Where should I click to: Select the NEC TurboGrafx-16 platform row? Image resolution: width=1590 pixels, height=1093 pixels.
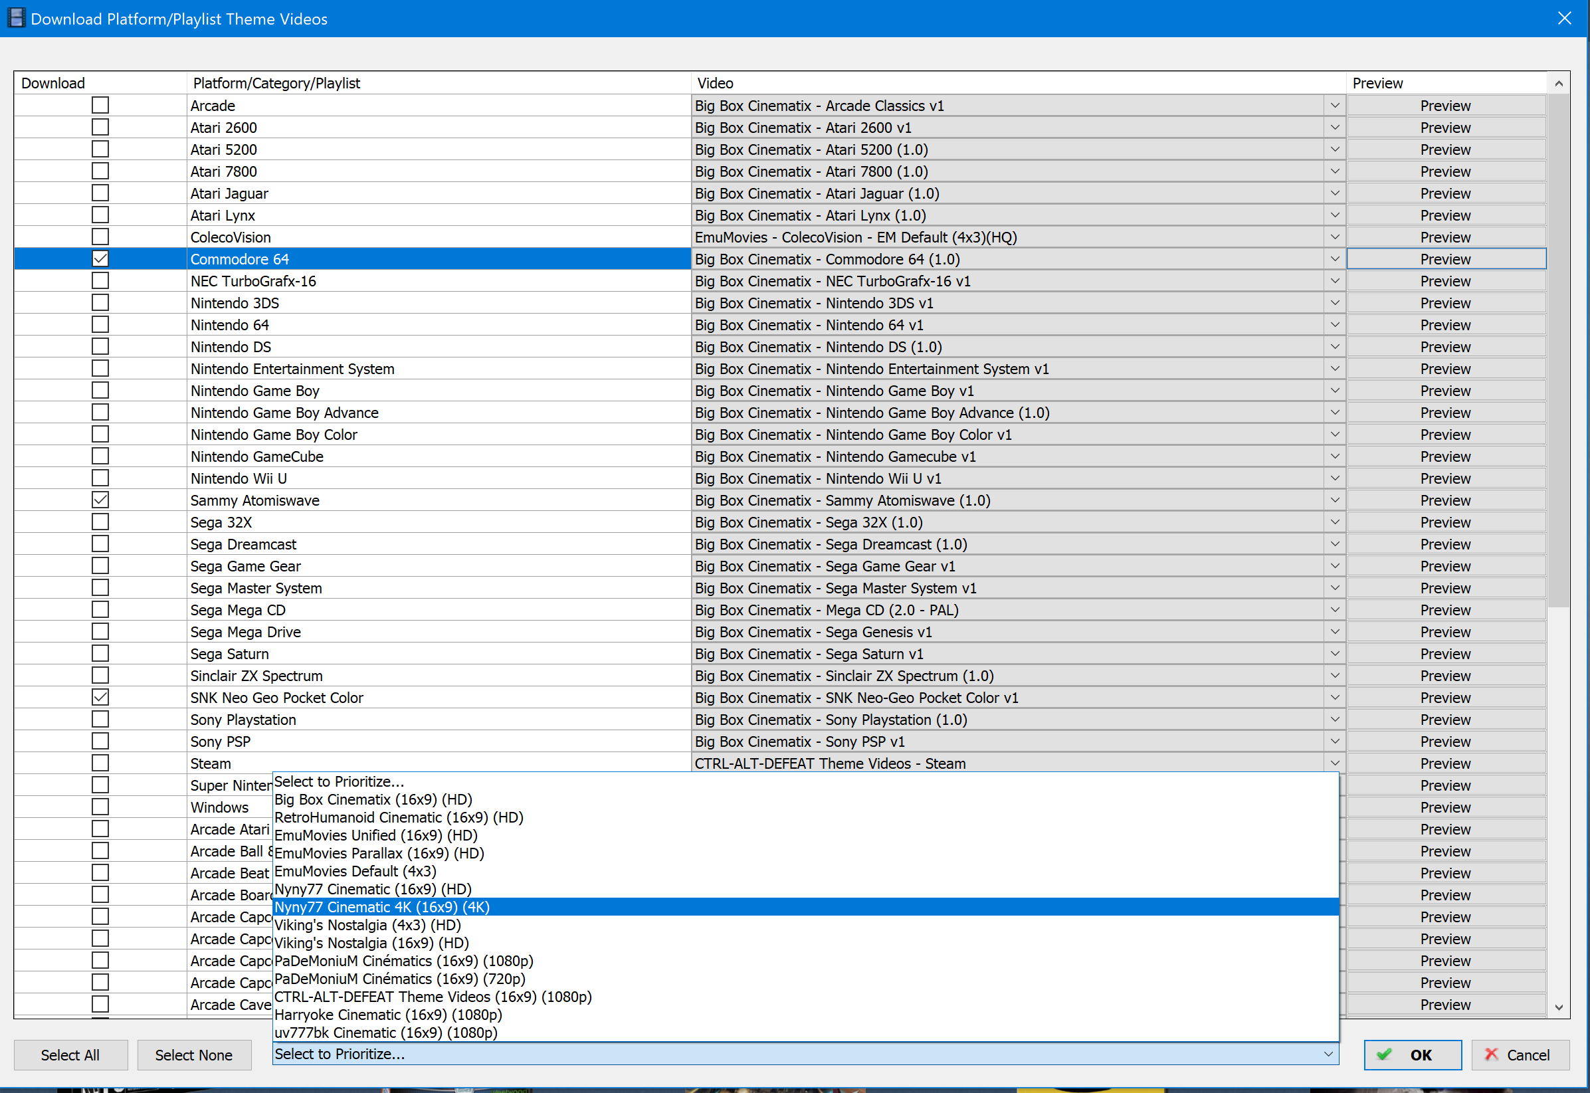[x=439, y=281]
